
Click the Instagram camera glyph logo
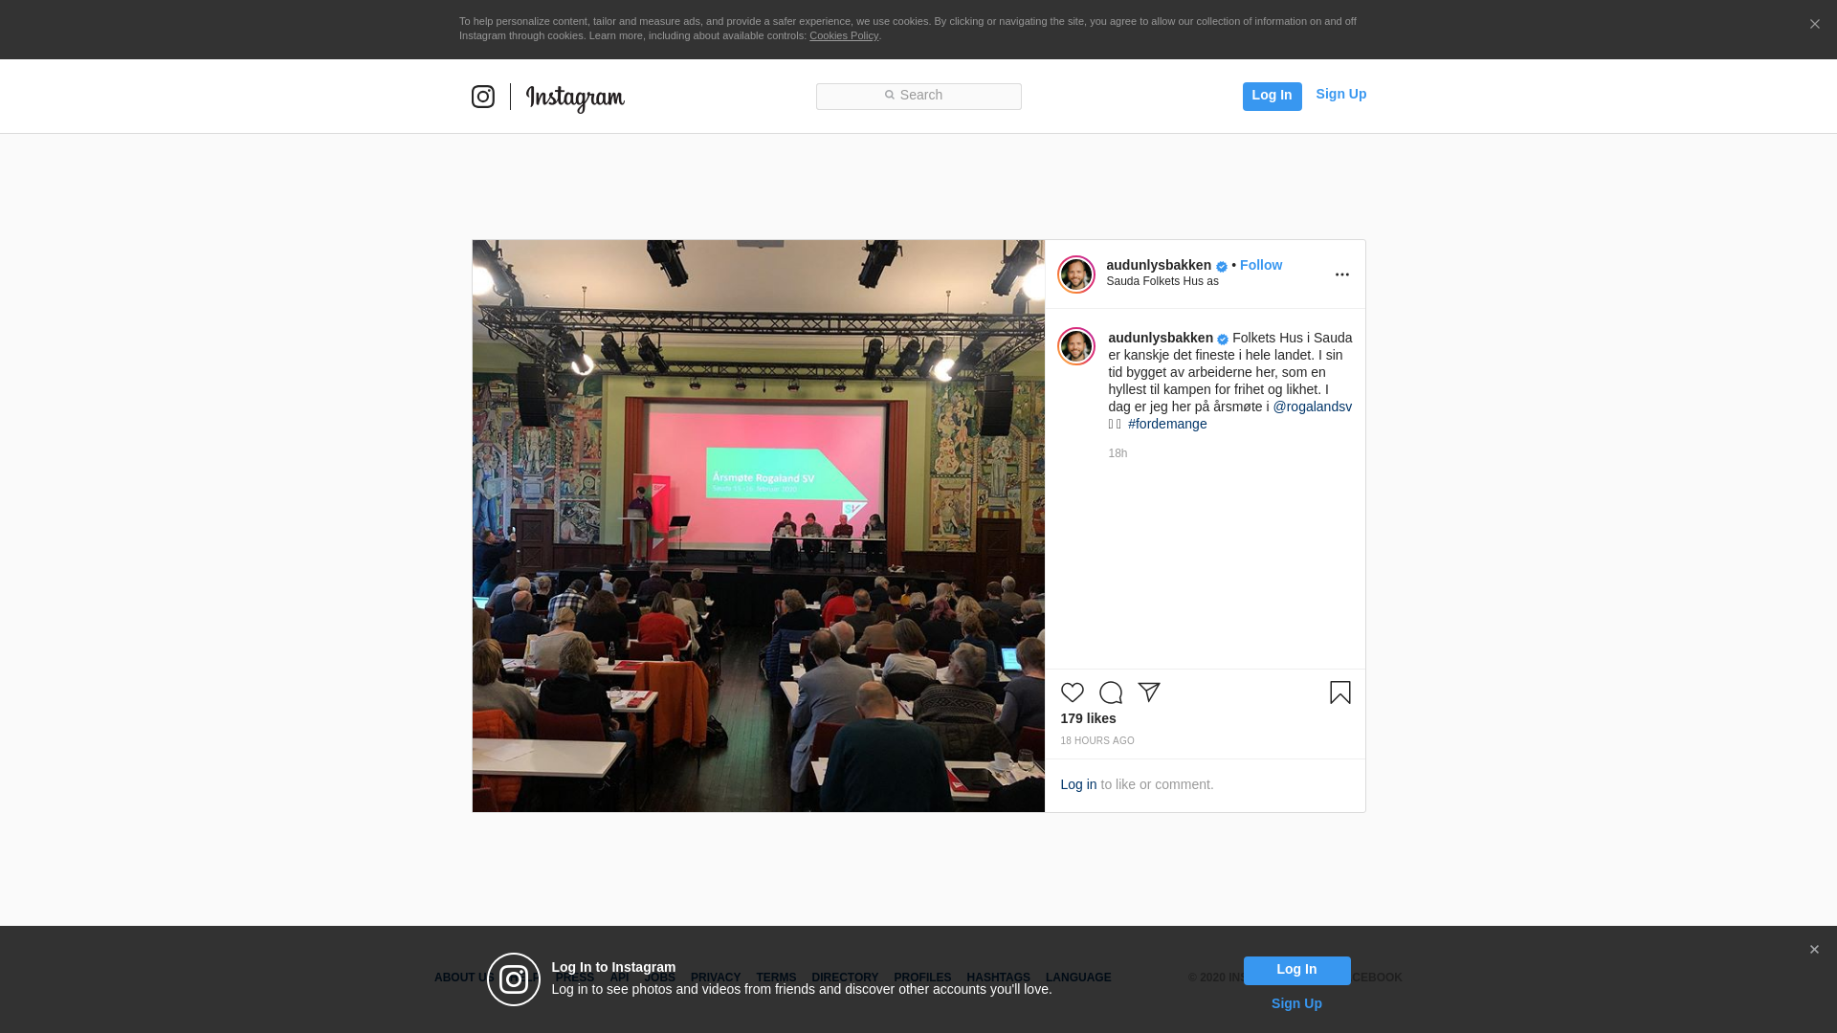tap(483, 97)
